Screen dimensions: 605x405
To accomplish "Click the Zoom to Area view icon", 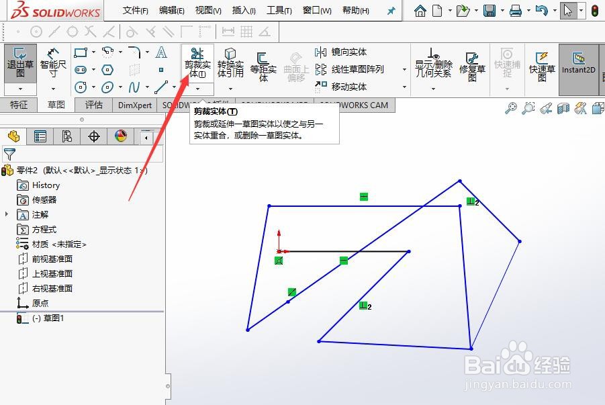I will 528,109.
